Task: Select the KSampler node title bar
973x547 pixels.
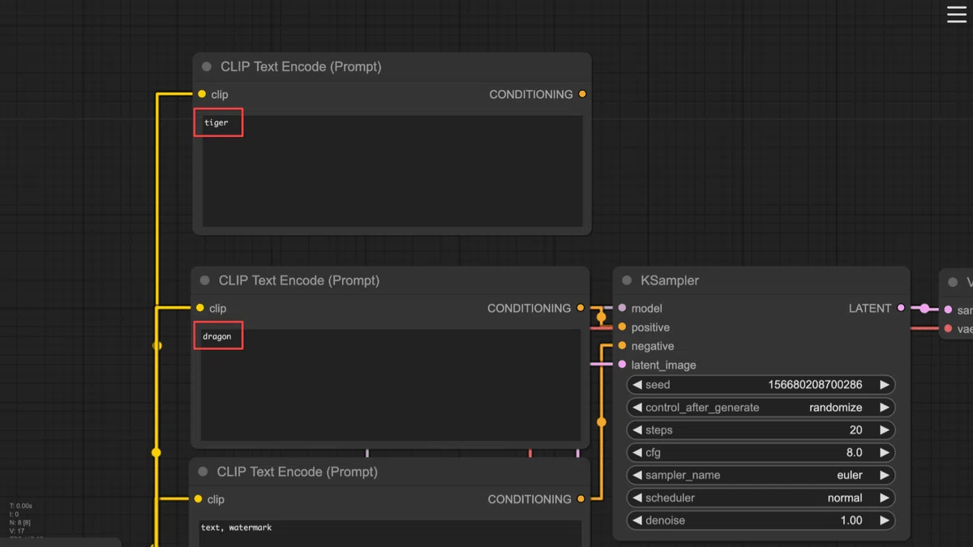Action: point(761,280)
